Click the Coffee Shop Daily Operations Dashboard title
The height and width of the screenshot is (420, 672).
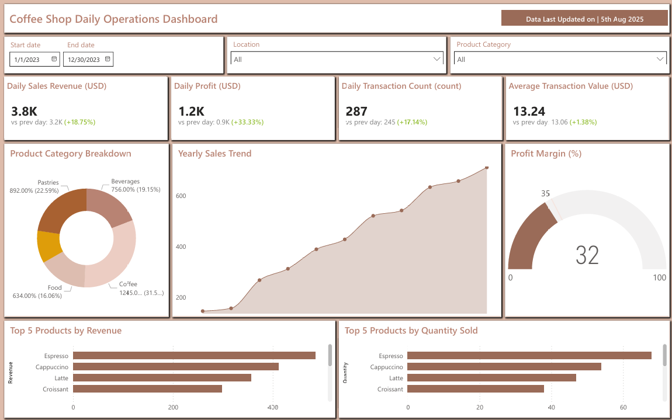pyautogui.click(x=113, y=19)
